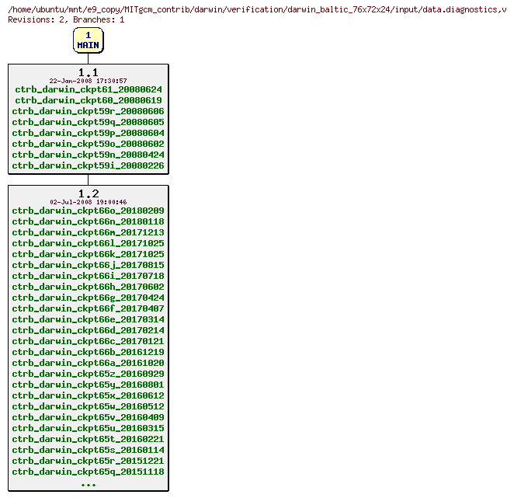Select tag ctrb_darwin_ckpt59o_20080602
514x498 pixels.
coord(89,144)
